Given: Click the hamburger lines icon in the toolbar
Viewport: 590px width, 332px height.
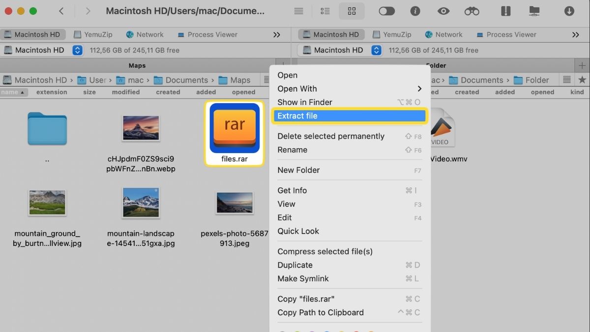Looking at the screenshot, I should pyautogui.click(x=298, y=11).
